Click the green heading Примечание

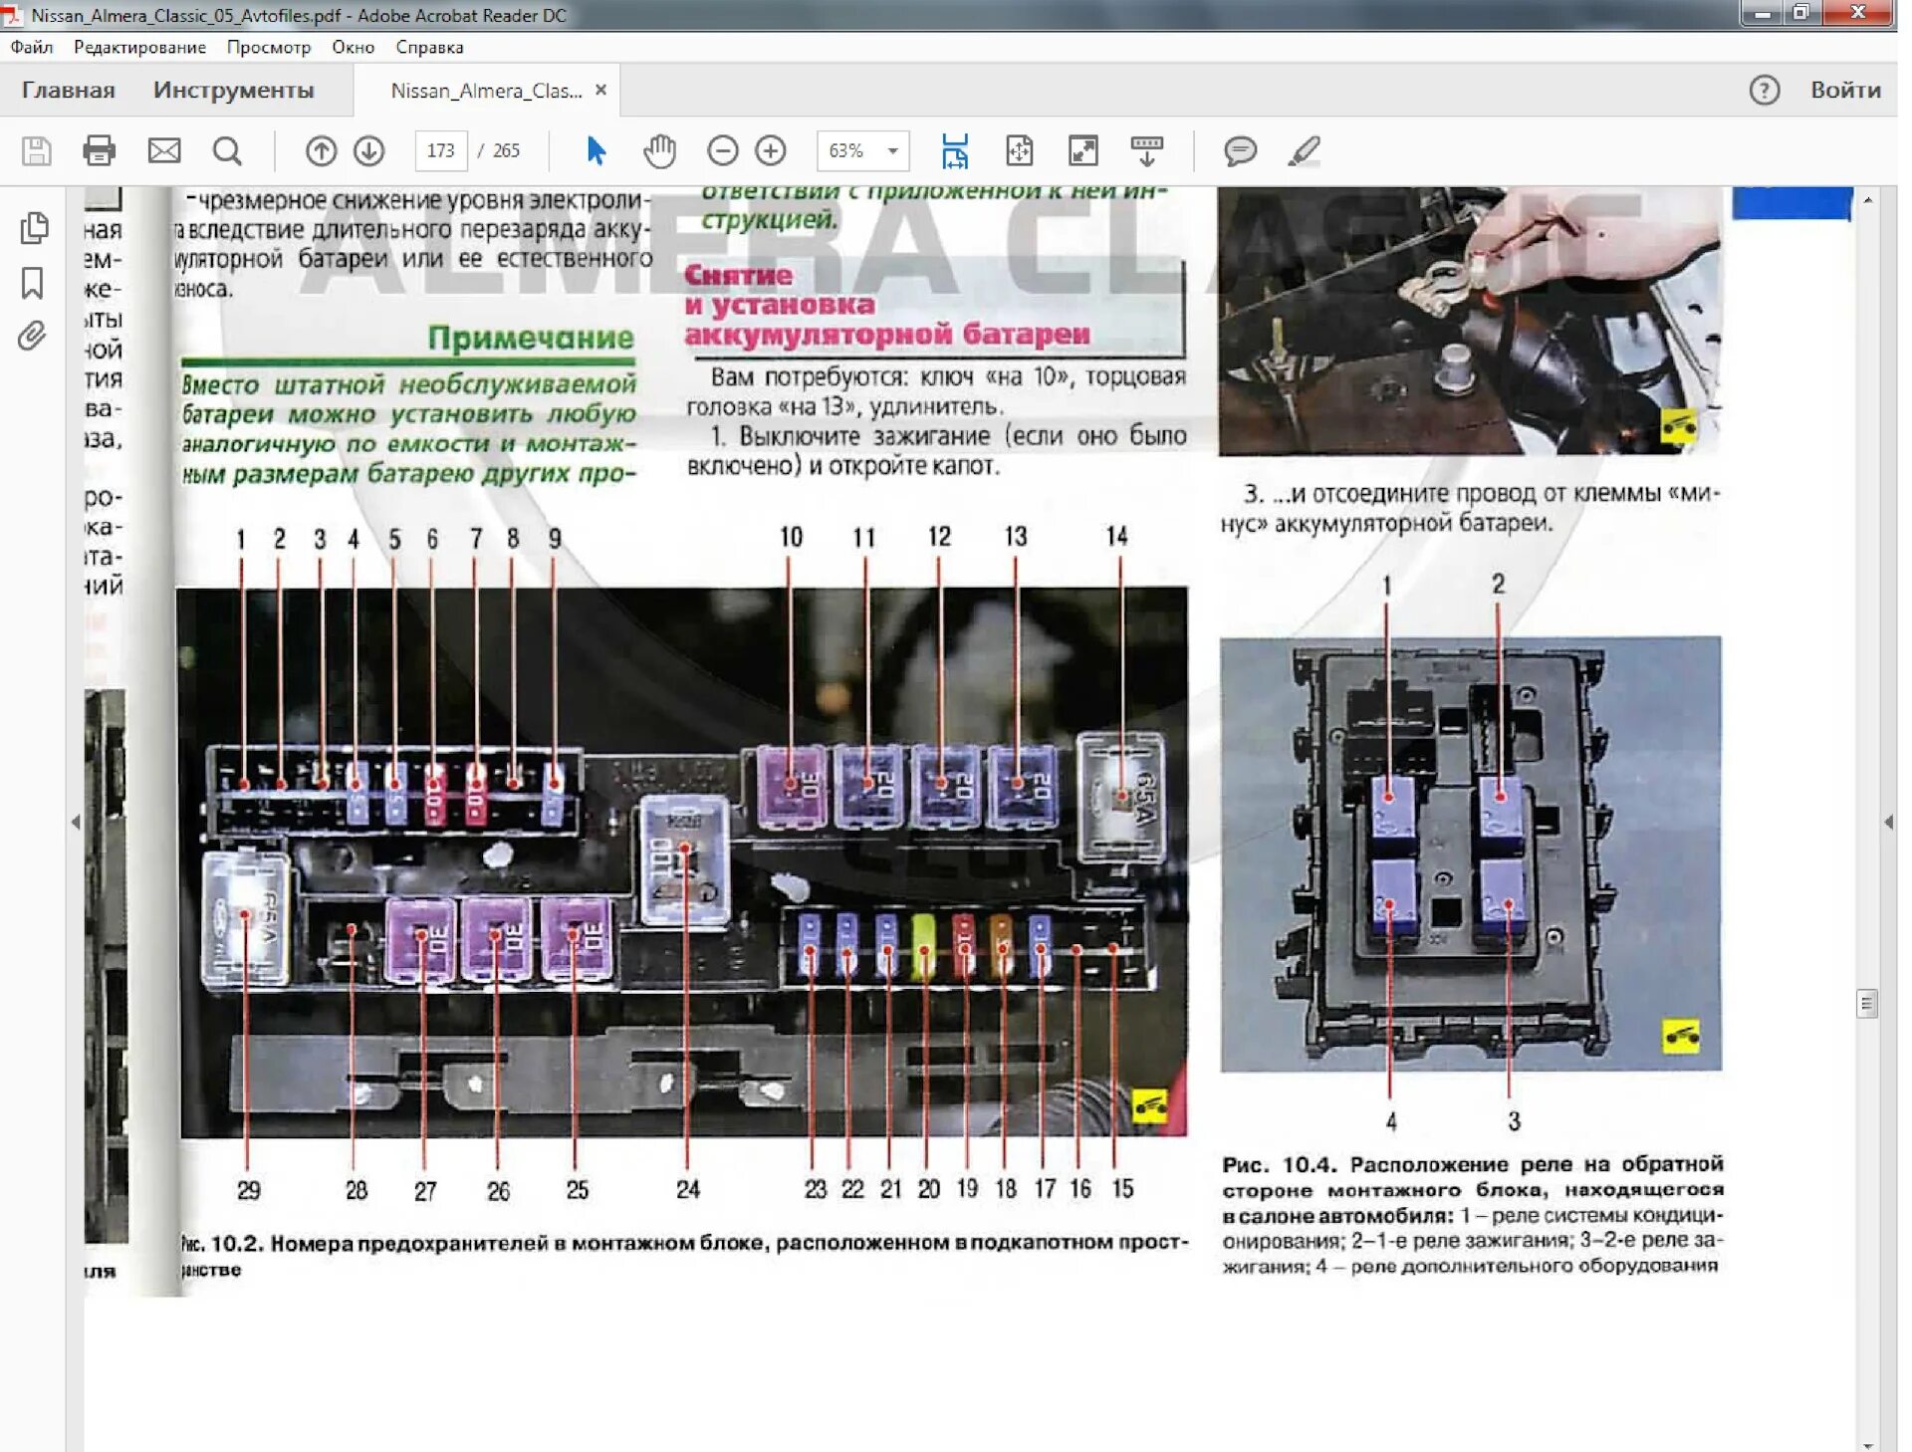[531, 338]
